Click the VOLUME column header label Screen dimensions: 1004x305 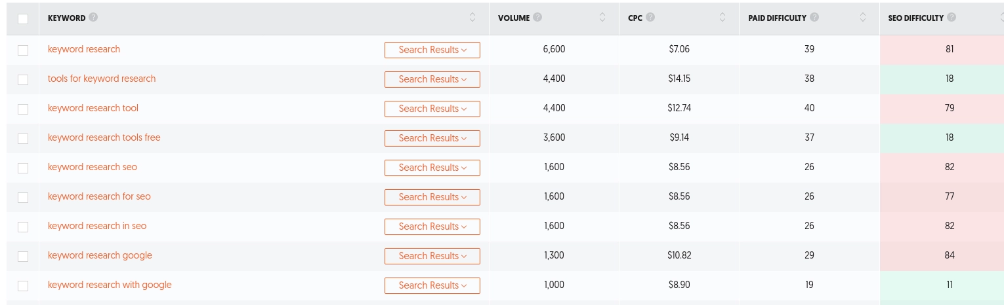[x=514, y=18]
